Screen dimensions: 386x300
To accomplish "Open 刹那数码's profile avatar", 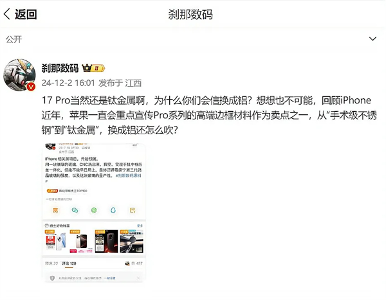I will (x=19, y=75).
